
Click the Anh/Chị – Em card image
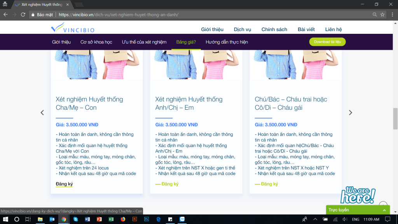coord(196,65)
